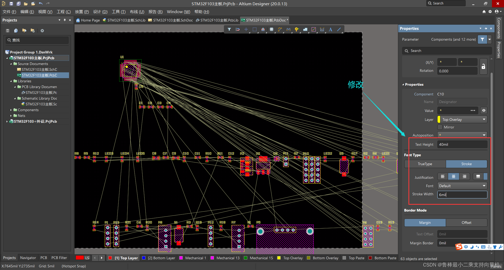The width and height of the screenshot is (504, 270).
Task: Click the Top Overlay yellow layer swatch
Action: click(x=279, y=258)
